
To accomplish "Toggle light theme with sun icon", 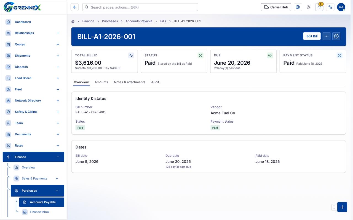I will tap(309, 7).
